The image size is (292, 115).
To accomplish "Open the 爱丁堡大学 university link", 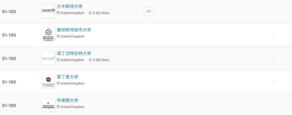I will point(67,77).
